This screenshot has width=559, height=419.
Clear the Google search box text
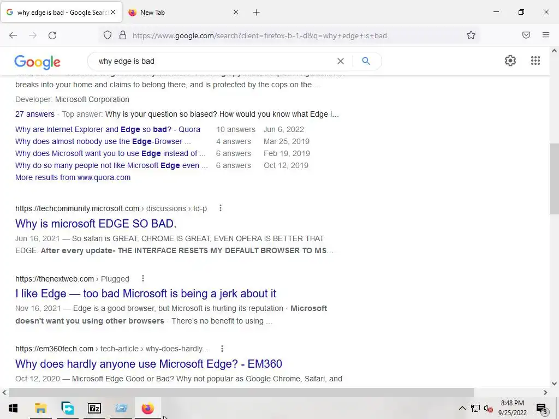coord(341,61)
